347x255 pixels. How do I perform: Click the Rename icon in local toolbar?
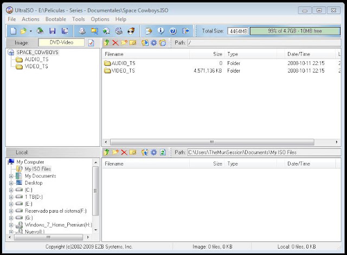(x=133, y=152)
